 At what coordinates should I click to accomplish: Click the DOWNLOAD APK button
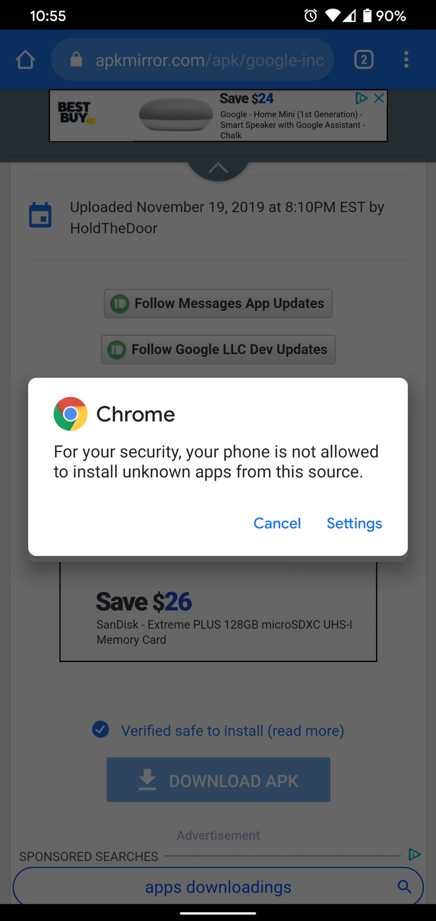pyautogui.click(x=218, y=780)
